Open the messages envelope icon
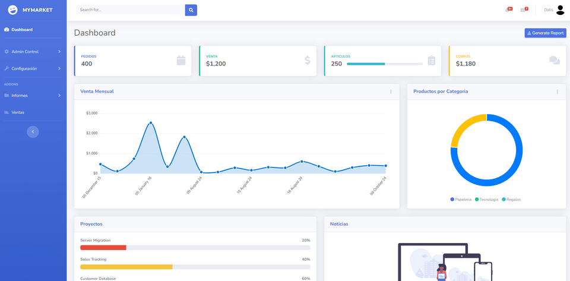This screenshot has width=570, height=281. pos(523,10)
